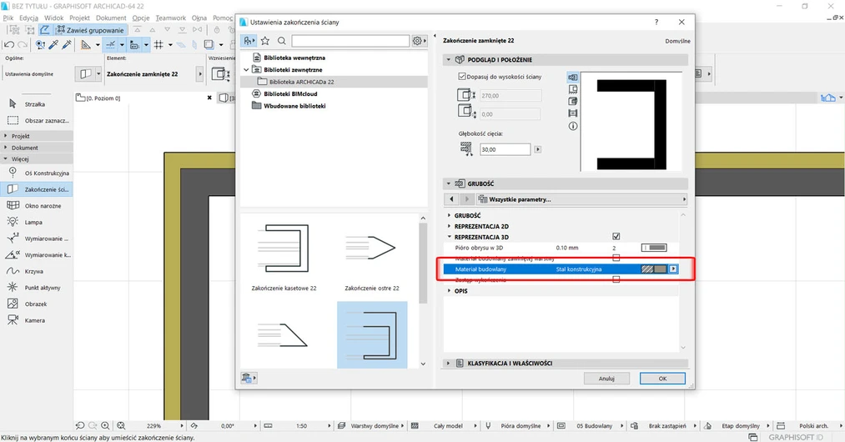This screenshot has width=845, height=442.
Task: Select Biblioteka ARCHICADa 22 in tree
Action: pyautogui.click(x=301, y=82)
